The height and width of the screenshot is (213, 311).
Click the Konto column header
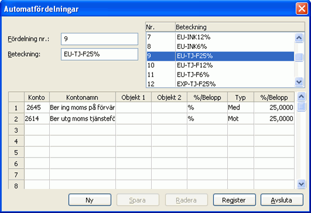[x=37, y=97]
